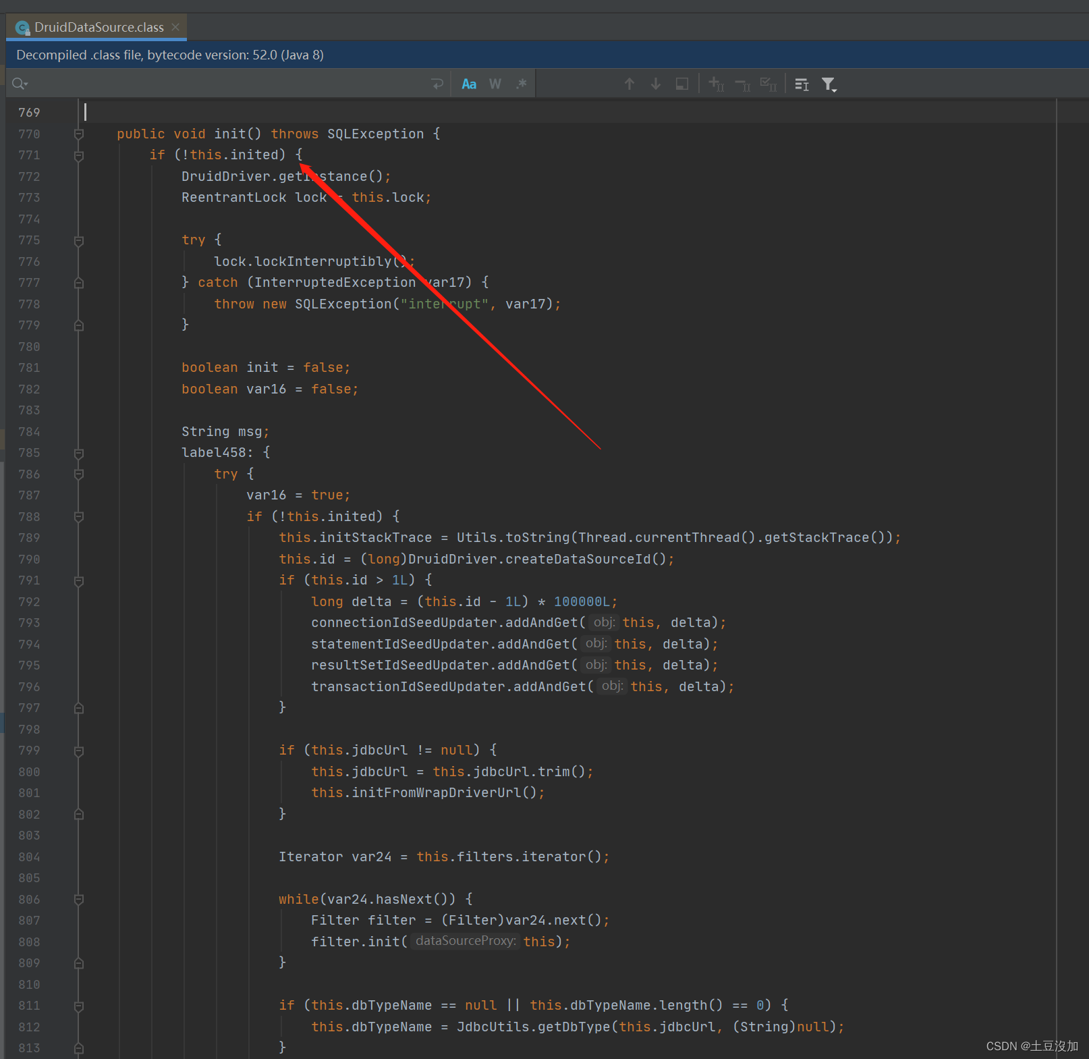Click line number 781 in gutter

[x=29, y=368]
